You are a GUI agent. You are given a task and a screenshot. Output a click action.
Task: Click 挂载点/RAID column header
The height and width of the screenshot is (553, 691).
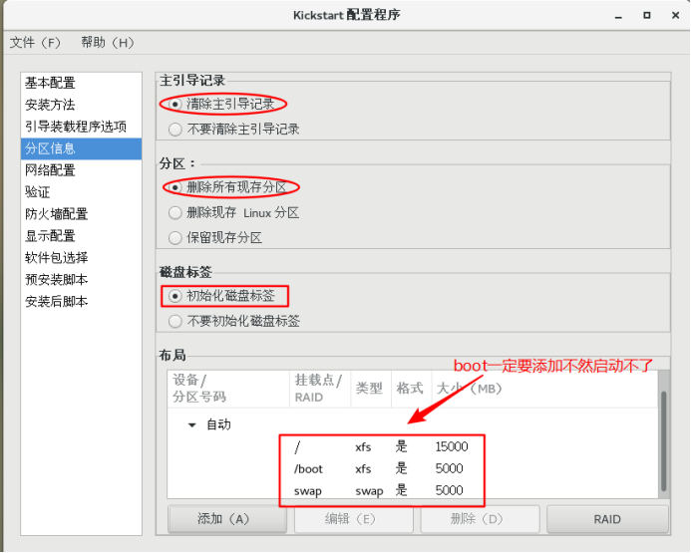coord(320,389)
